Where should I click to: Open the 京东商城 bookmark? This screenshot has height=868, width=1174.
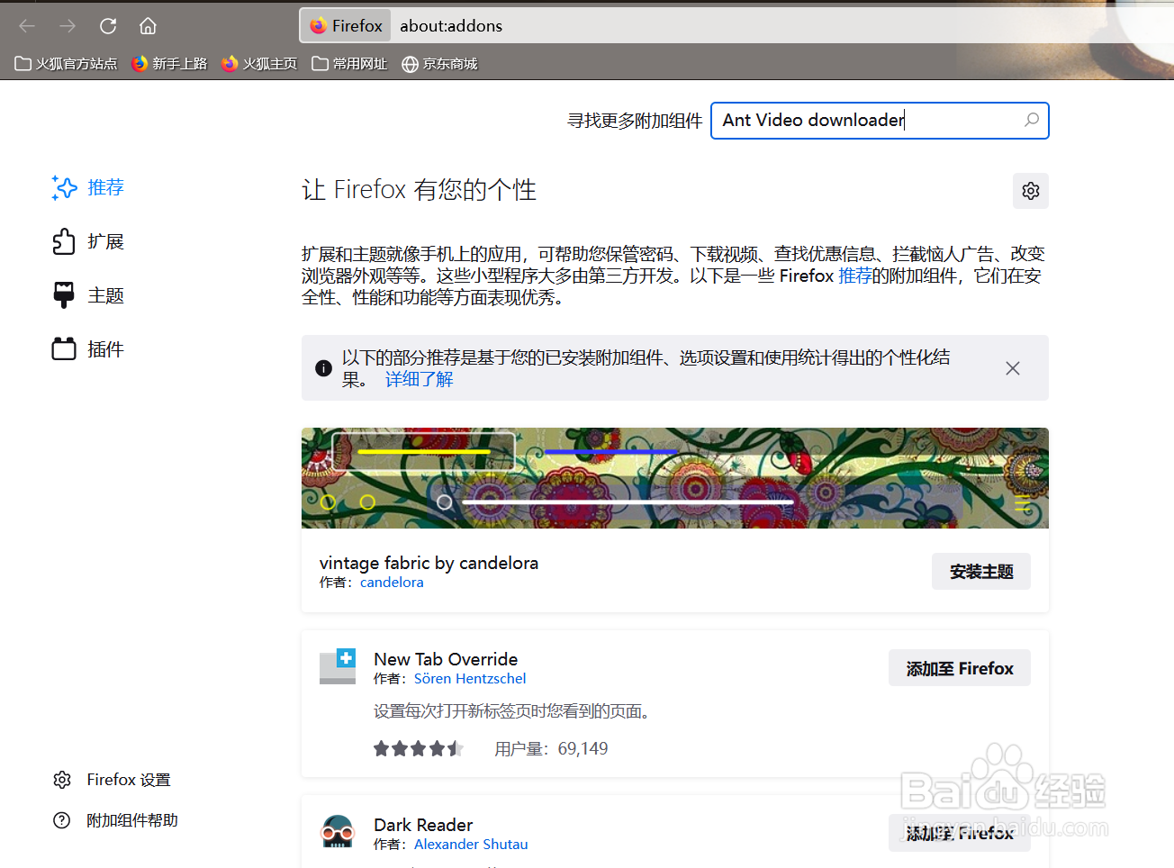[439, 64]
